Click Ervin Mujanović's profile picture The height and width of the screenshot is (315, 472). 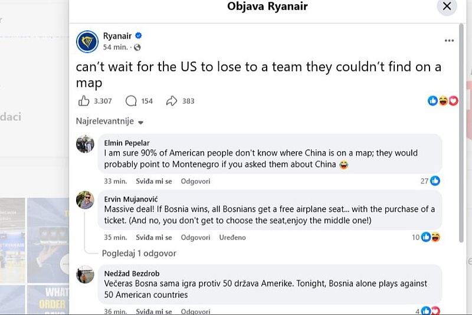[85, 200]
